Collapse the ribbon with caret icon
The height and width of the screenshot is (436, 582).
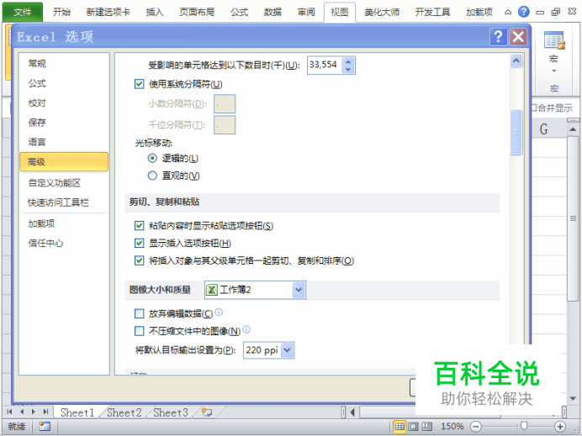tap(508, 13)
